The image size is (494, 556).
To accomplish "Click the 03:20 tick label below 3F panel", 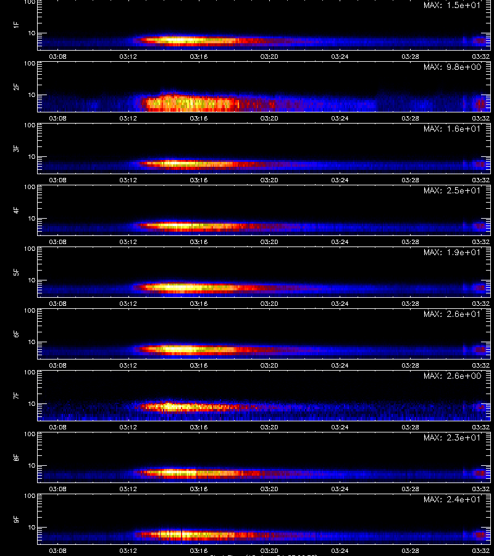I will click(269, 180).
